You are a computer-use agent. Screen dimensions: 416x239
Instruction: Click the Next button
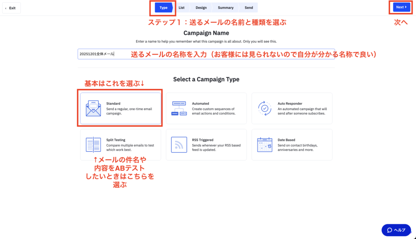(x=401, y=7)
